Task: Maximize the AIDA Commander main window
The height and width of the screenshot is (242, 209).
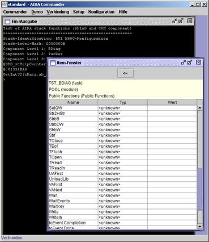Action: 198,5
